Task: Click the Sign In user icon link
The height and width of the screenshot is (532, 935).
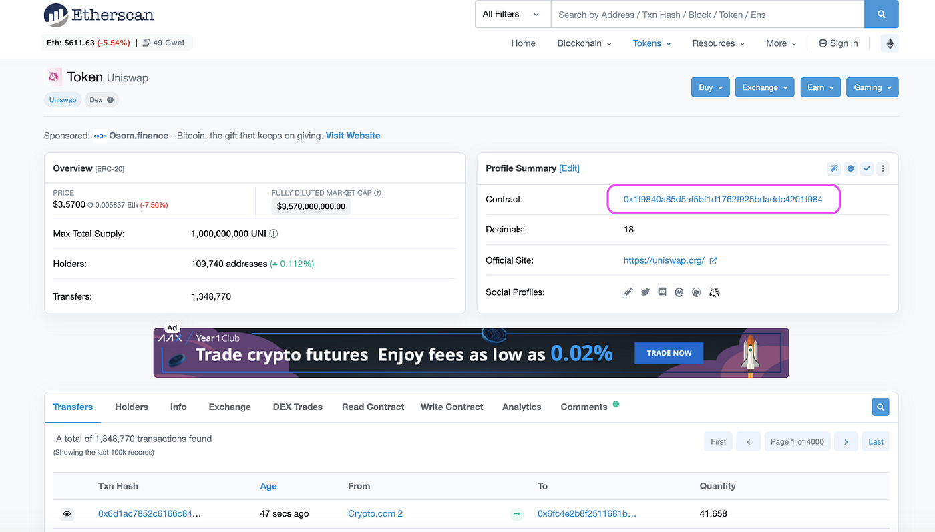Action: pyautogui.click(x=838, y=43)
